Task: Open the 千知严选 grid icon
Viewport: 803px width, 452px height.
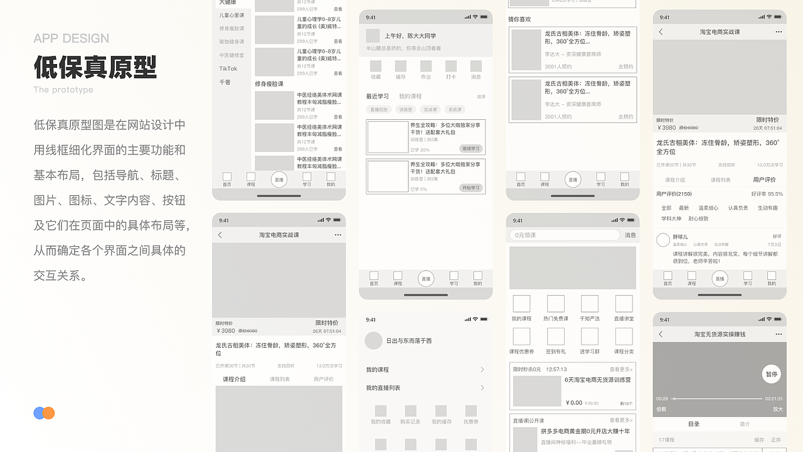Action: (590, 304)
